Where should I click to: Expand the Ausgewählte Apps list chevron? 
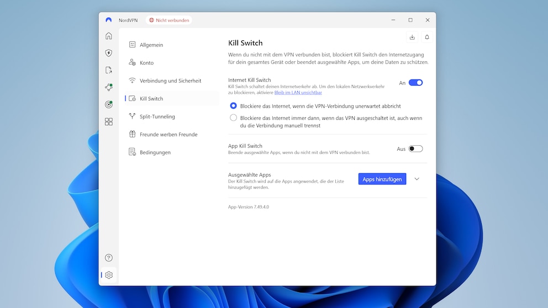coord(417,179)
